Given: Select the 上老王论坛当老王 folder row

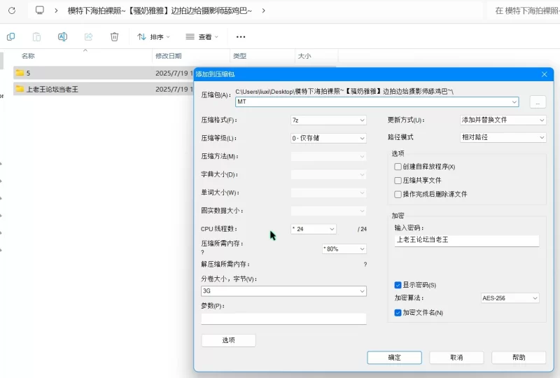Looking at the screenshot, I should (x=104, y=89).
